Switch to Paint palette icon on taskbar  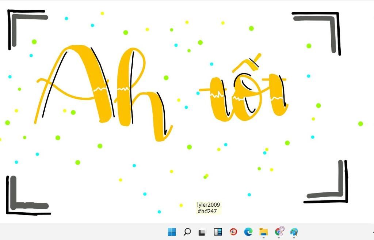pyautogui.click(x=294, y=232)
